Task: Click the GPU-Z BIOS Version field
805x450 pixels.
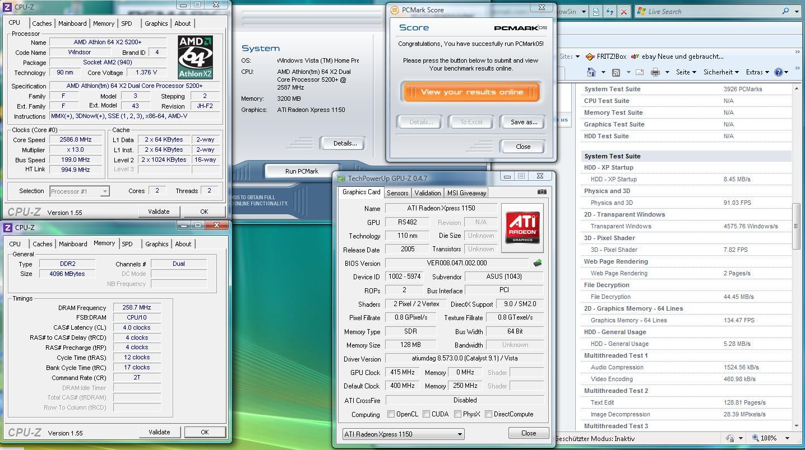Action: click(457, 263)
